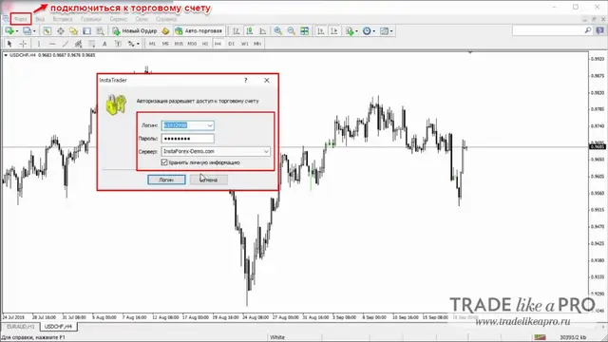Toggle chart Auto Scroll button

pos(321,31)
